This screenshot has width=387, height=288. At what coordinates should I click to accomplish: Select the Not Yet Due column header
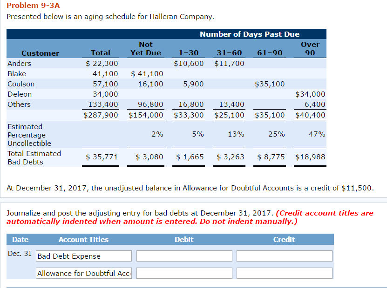click(146, 48)
